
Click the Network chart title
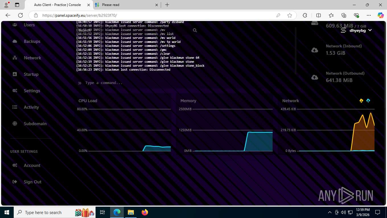pos(291,101)
